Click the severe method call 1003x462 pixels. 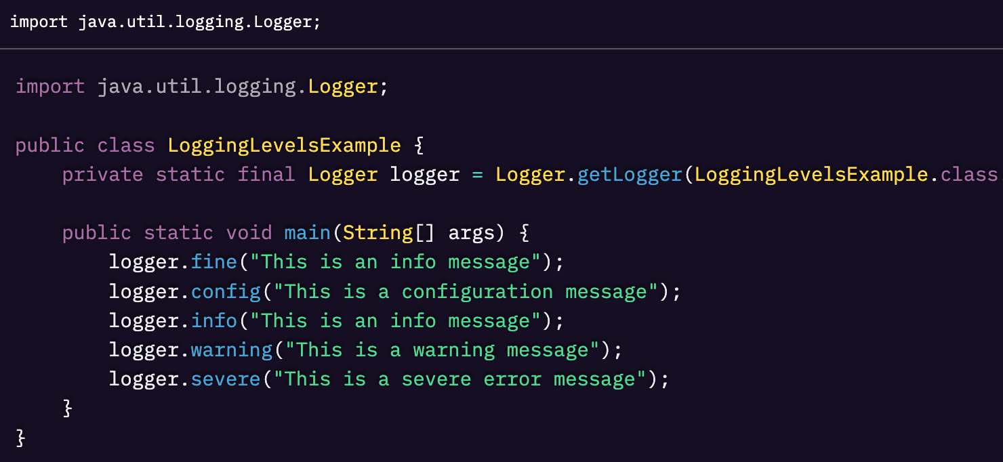point(226,379)
